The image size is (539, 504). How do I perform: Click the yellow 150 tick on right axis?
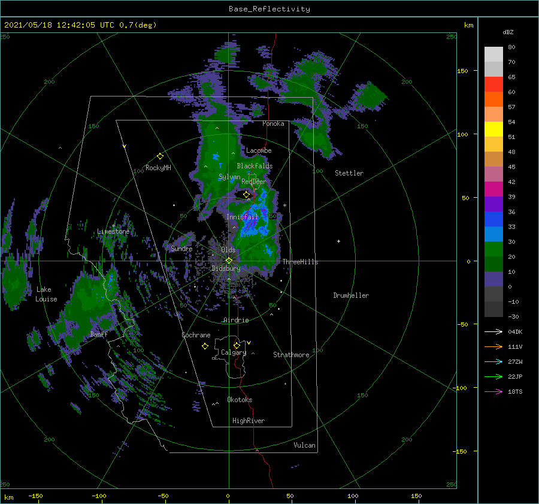point(462,71)
